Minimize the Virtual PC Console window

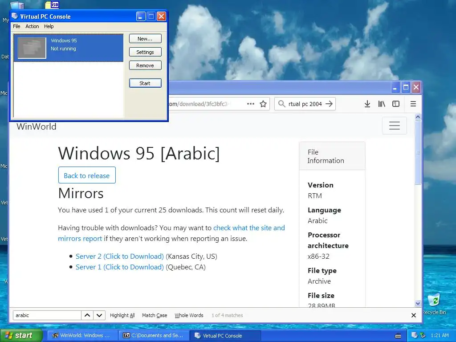click(141, 16)
